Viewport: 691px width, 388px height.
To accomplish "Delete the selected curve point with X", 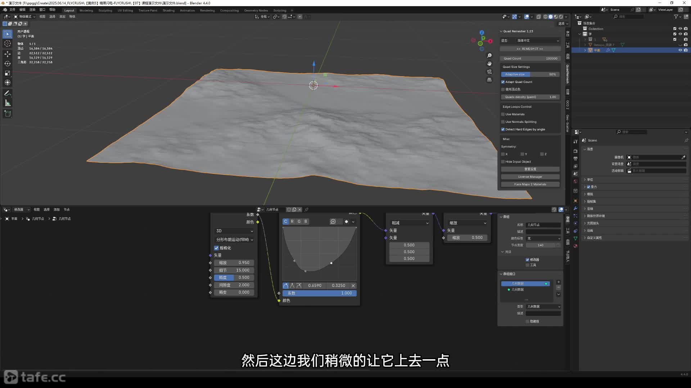I will [353, 286].
